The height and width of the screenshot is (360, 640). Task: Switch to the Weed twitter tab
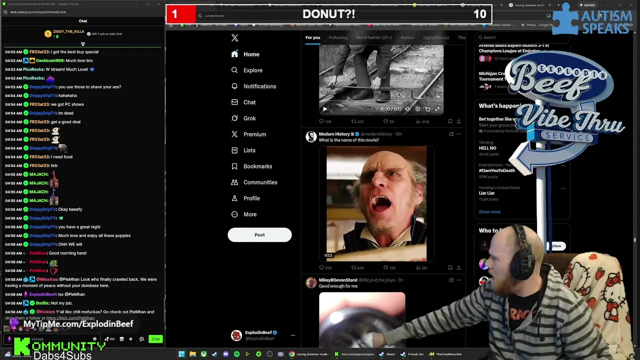[x=373, y=37]
